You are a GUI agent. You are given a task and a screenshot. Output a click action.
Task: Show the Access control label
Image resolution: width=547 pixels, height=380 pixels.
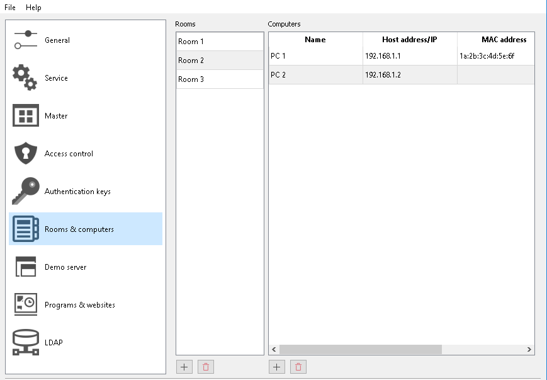[69, 154]
